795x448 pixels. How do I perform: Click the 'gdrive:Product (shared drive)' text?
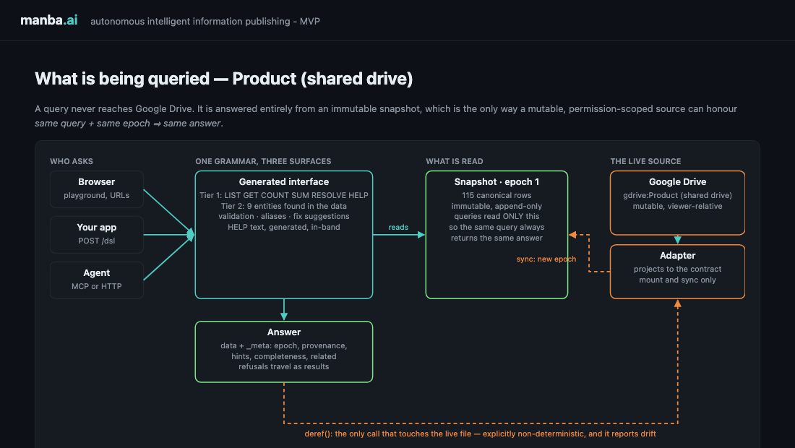click(x=677, y=195)
